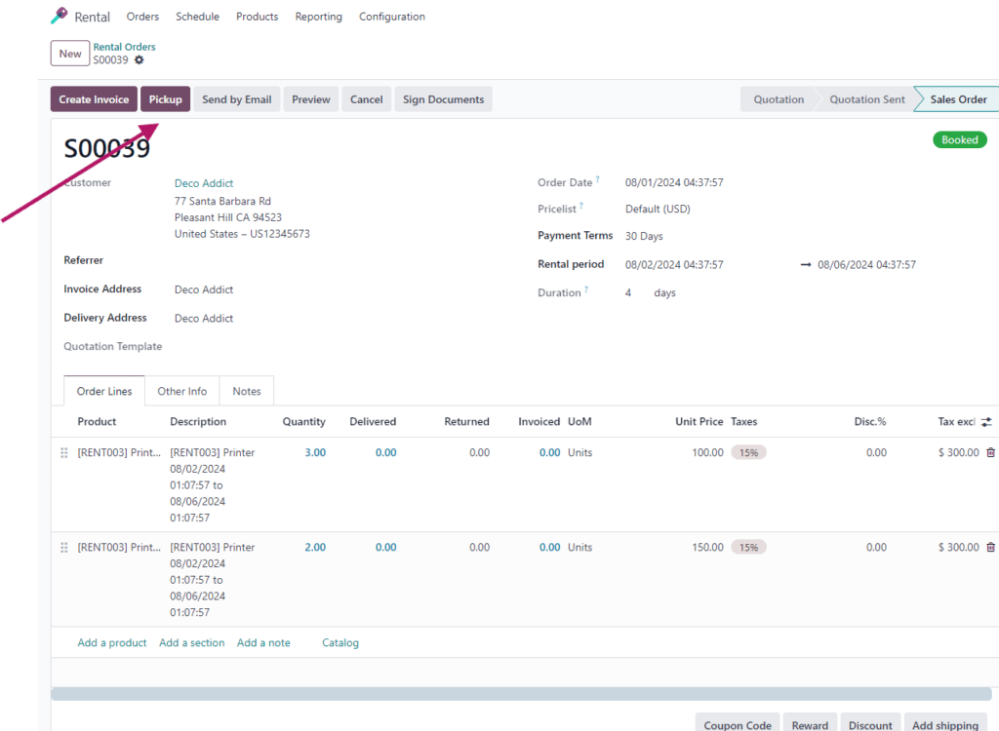Grab the first order line drag handle

[64, 452]
